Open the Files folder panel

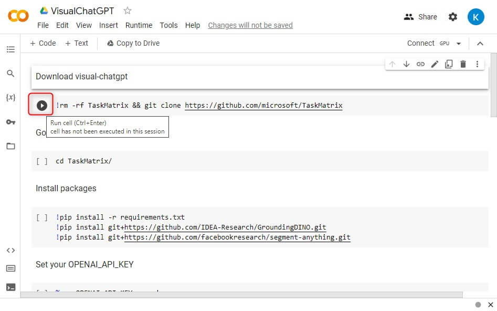(10, 146)
